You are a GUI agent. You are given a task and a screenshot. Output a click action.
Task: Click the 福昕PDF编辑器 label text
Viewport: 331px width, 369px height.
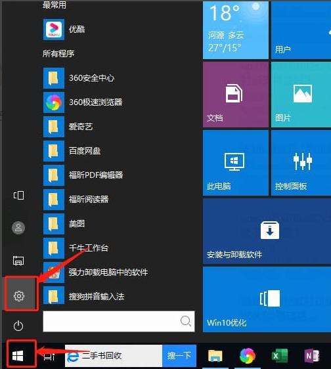[96, 175]
